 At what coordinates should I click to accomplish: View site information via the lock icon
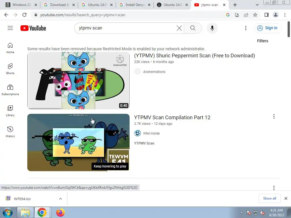[36, 15]
